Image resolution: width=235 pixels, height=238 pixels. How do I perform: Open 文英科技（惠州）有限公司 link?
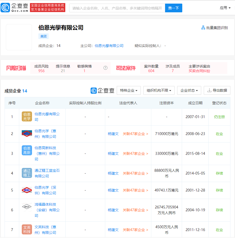pyautogui.click(x=45, y=230)
